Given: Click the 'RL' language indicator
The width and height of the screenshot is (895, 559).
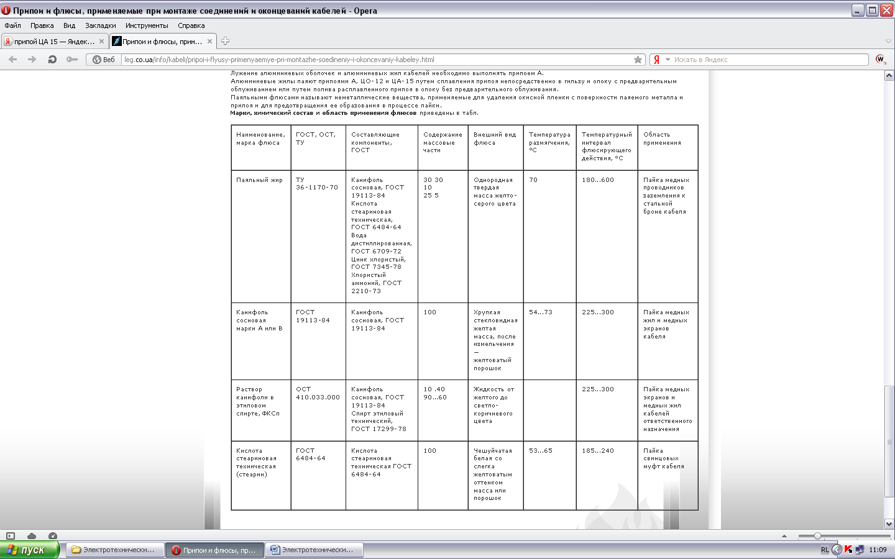Looking at the screenshot, I should click(825, 550).
